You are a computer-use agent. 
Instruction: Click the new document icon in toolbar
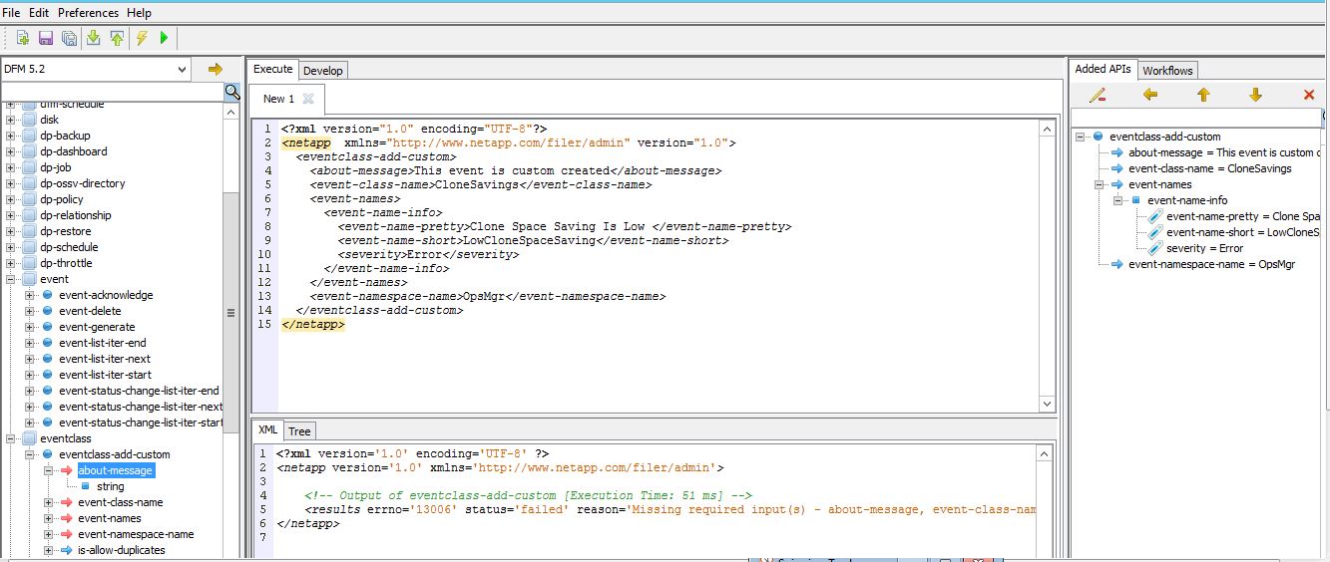pos(22,38)
